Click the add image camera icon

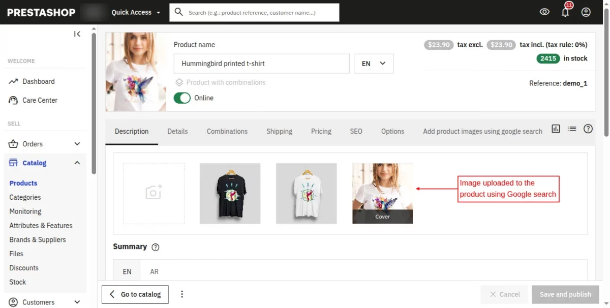click(154, 192)
